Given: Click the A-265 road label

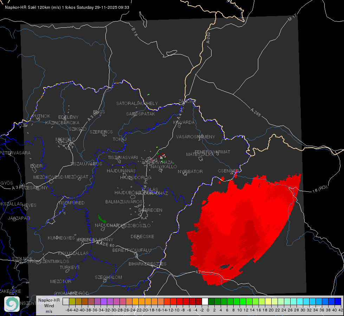Looking at the screenshot, I should [255, 112].
